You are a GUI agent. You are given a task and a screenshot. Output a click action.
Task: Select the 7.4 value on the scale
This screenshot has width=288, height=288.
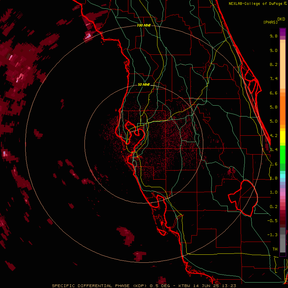coord(274,79)
